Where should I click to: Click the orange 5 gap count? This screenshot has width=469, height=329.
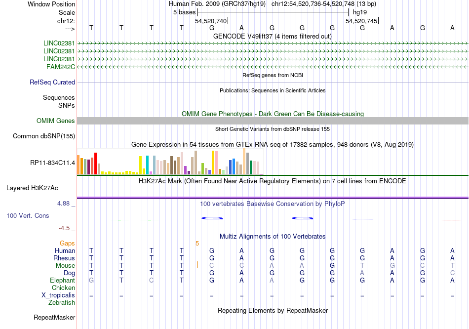197,244
